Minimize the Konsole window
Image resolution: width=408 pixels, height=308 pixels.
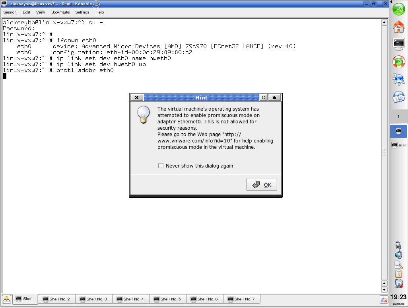point(367,4)
